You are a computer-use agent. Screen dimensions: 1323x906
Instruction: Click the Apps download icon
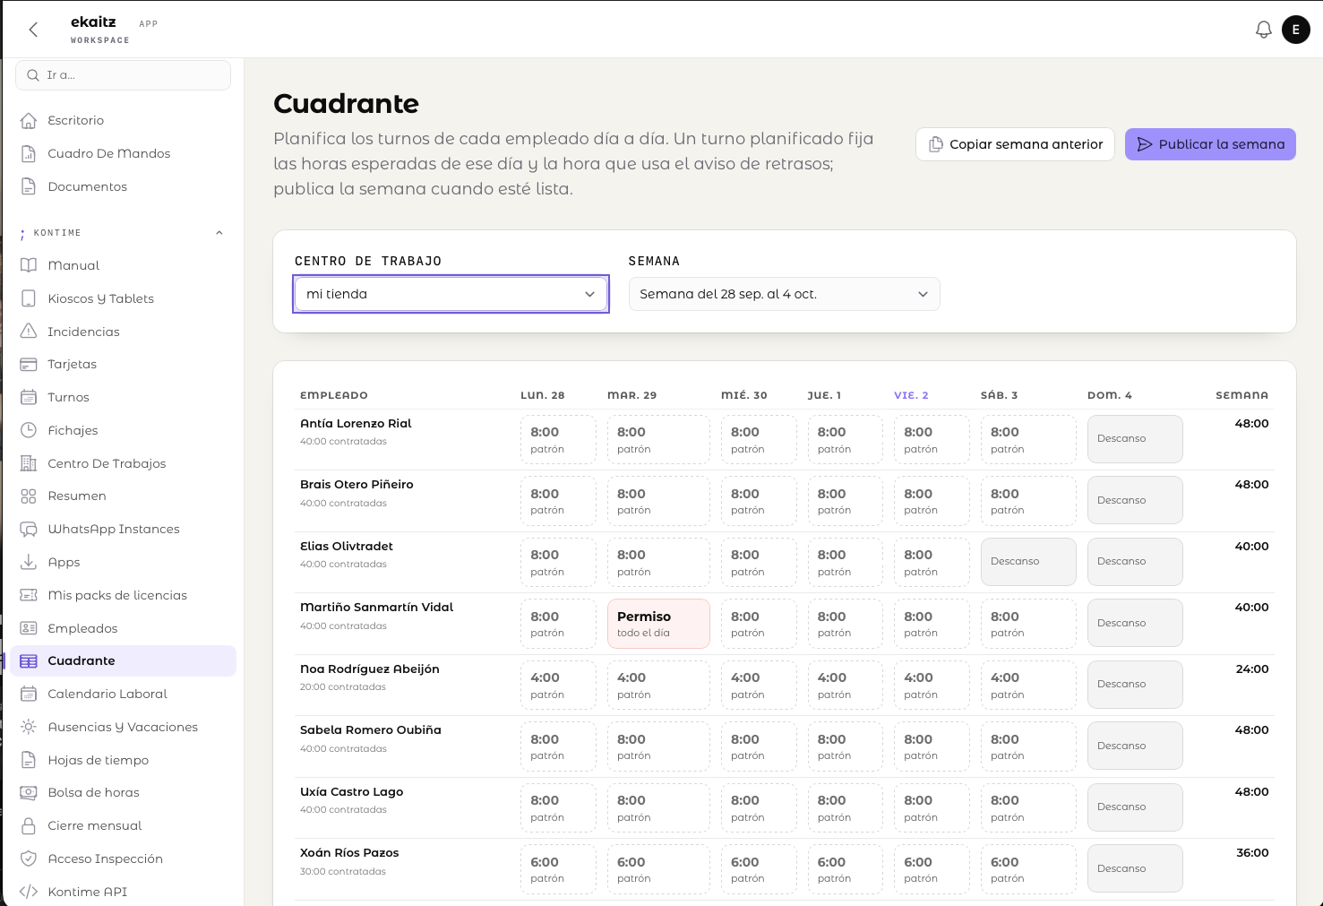click(x=29, y=562)
